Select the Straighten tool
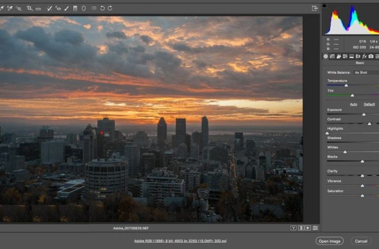The image size is (379, 249). (x=38, y=9)
